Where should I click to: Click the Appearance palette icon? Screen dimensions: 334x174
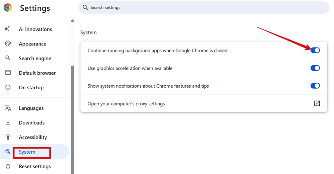[x=8, y=44]
